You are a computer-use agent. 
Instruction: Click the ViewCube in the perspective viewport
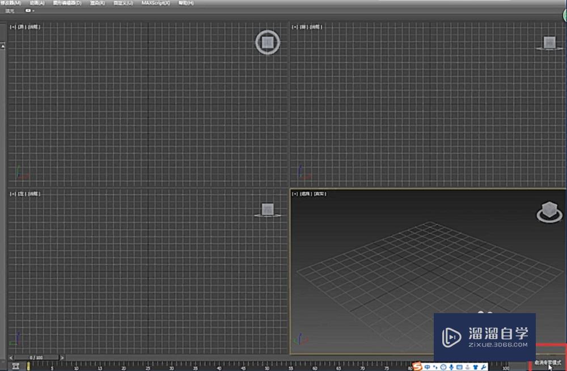tap(549, 212)
